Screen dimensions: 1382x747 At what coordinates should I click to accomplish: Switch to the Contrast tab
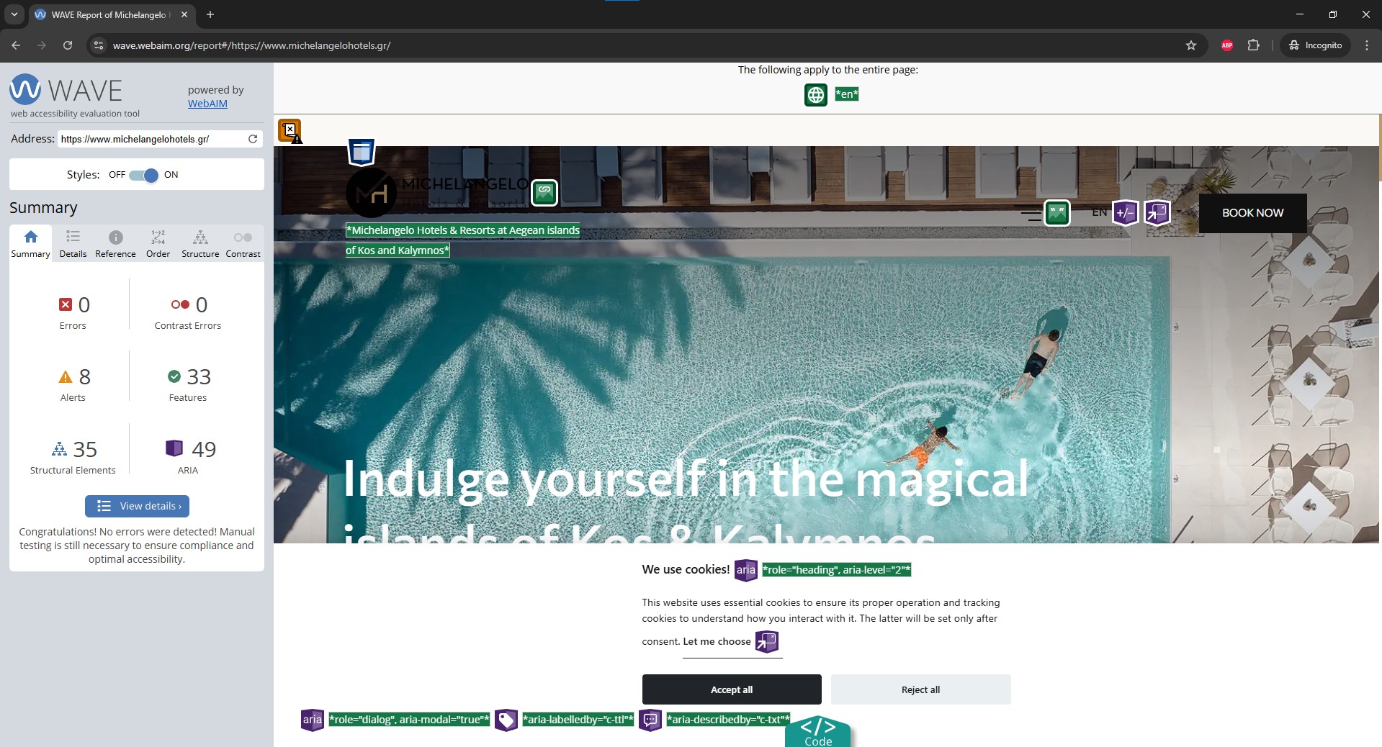pos(243,244)
